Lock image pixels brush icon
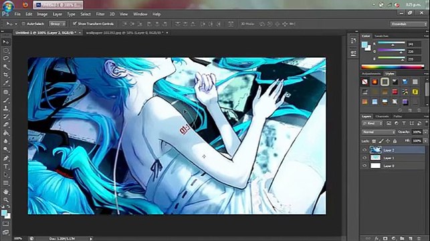 (381, 141)
